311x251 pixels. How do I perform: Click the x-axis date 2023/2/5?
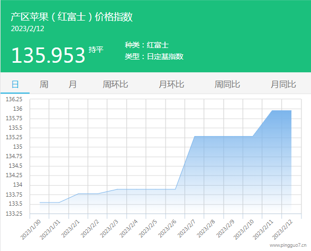pos(148,229)
